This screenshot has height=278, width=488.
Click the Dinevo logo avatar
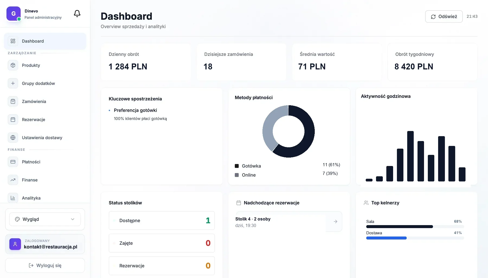click(14, 14)
